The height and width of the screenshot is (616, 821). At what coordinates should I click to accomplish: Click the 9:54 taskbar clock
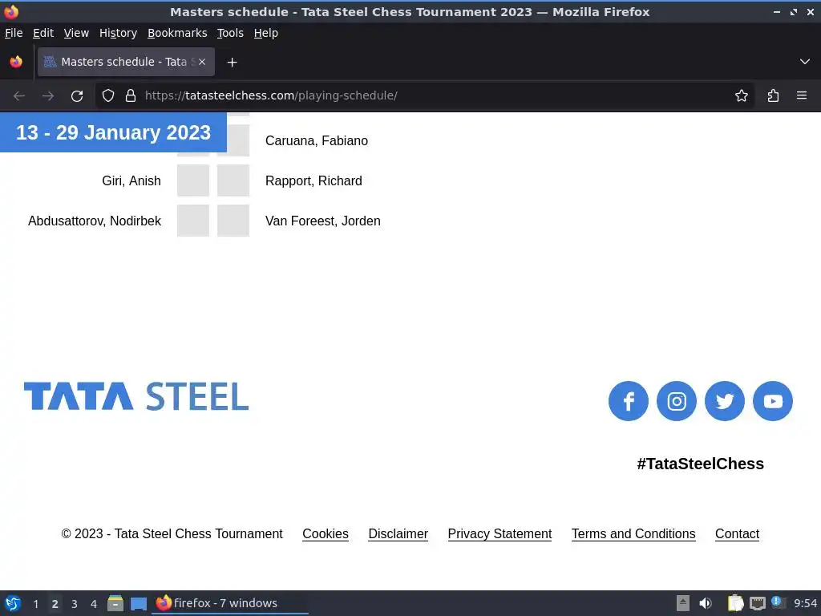pos(805,603)
